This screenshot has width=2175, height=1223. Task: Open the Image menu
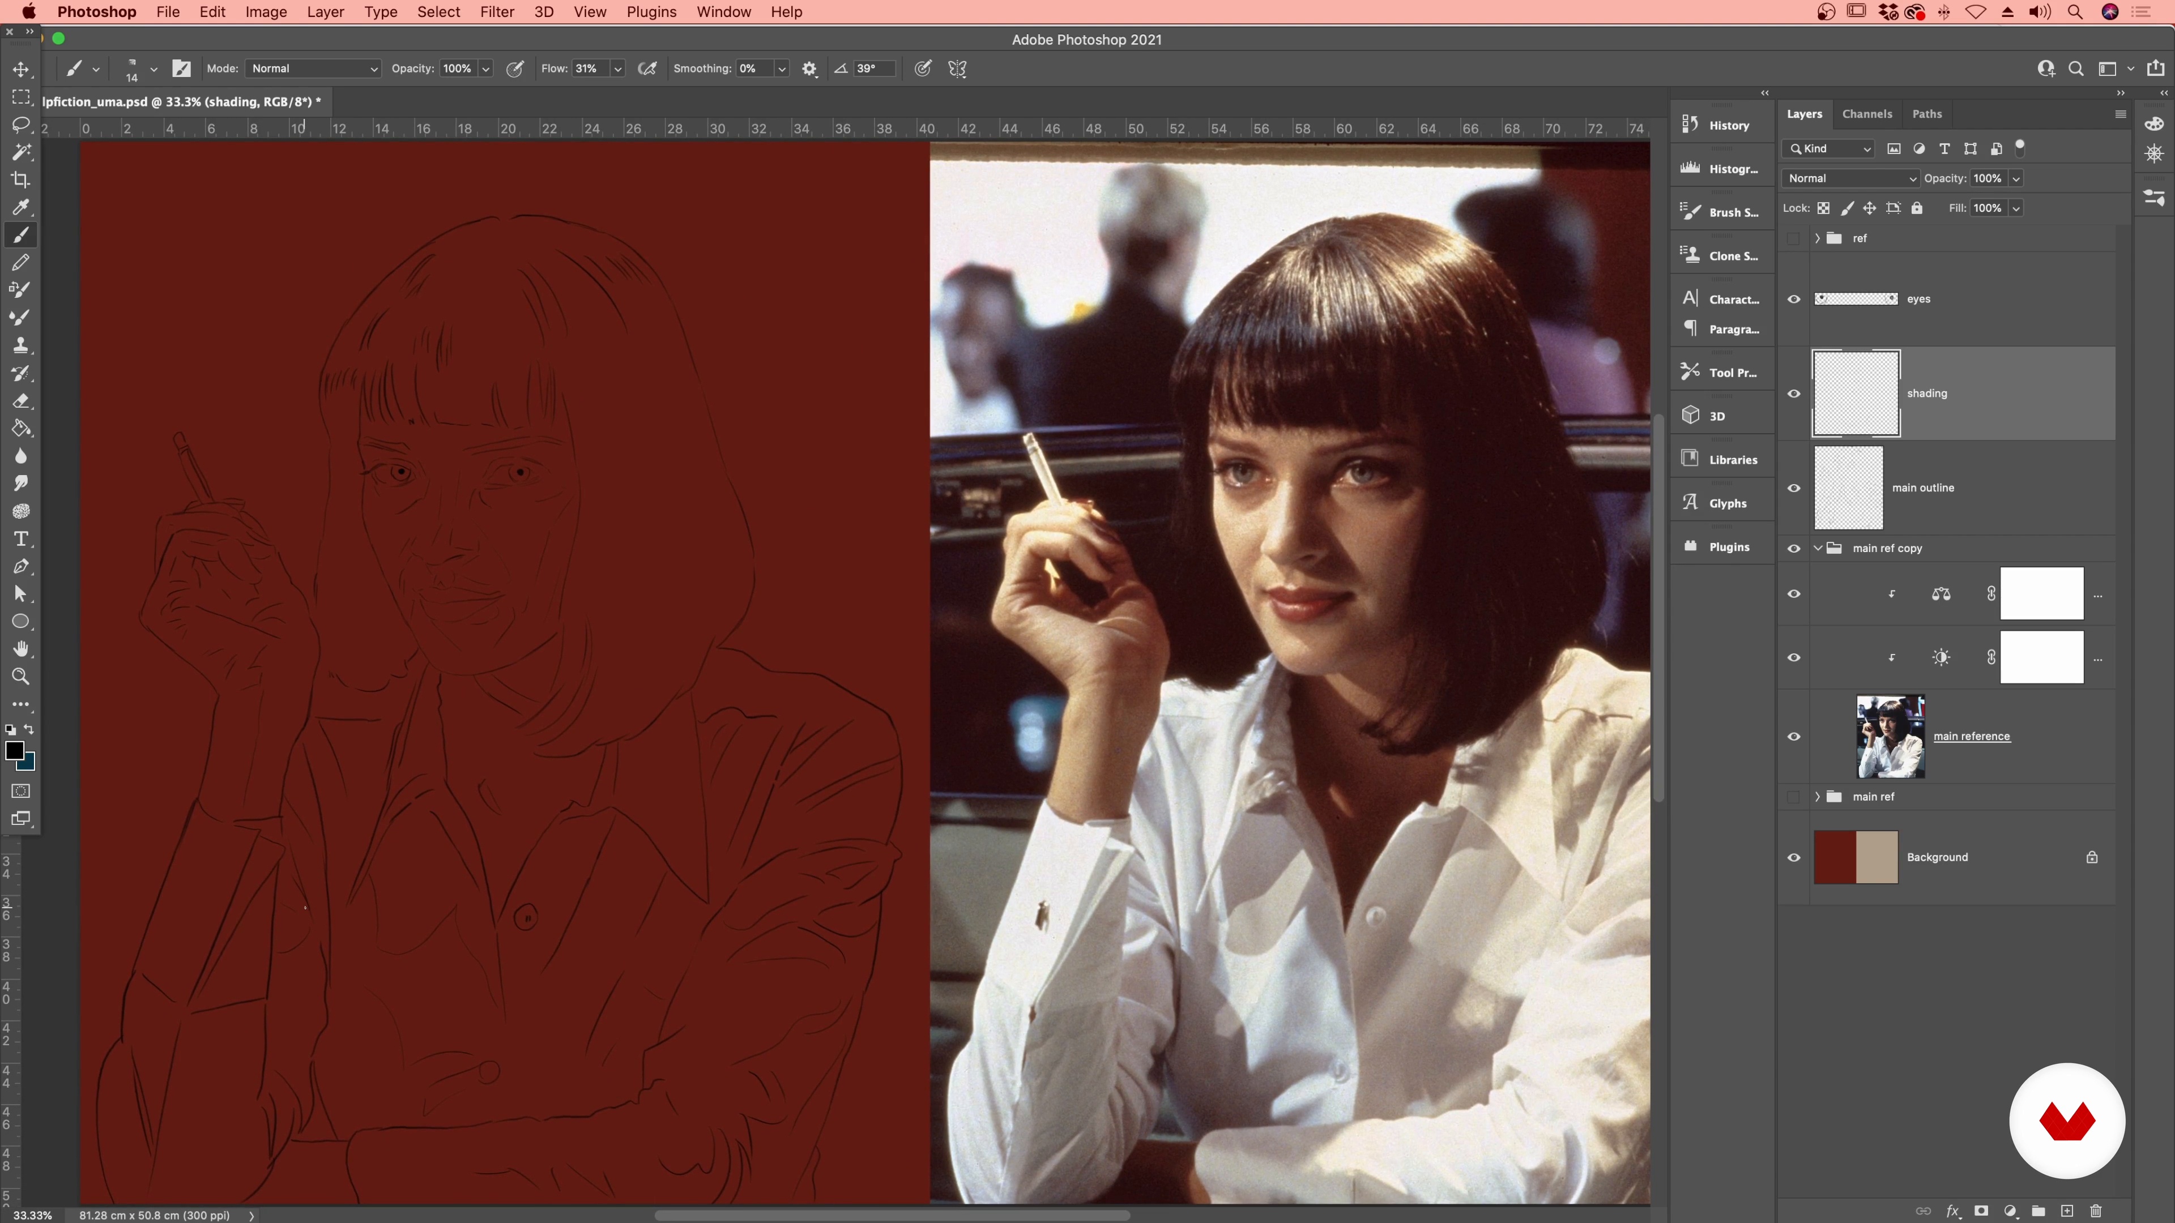tap(266, 12)
